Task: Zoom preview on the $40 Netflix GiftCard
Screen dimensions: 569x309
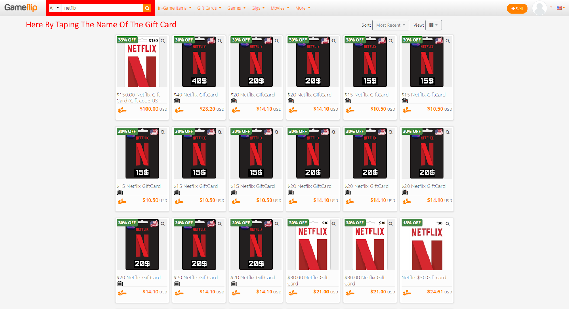Action: click(x=220, y=41)
